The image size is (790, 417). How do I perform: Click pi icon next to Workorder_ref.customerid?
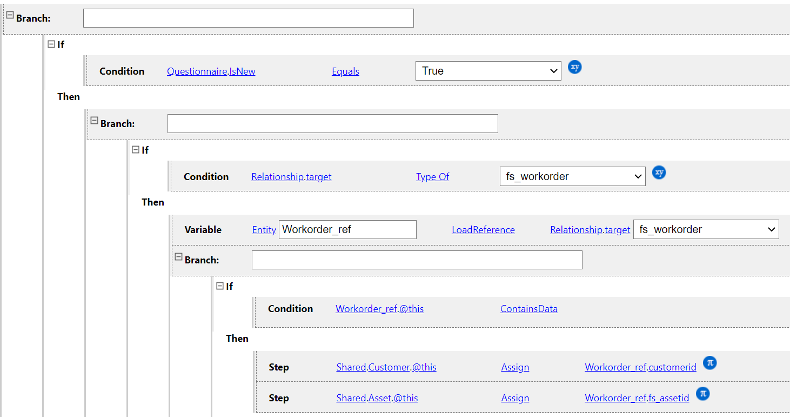pos(709,363)
